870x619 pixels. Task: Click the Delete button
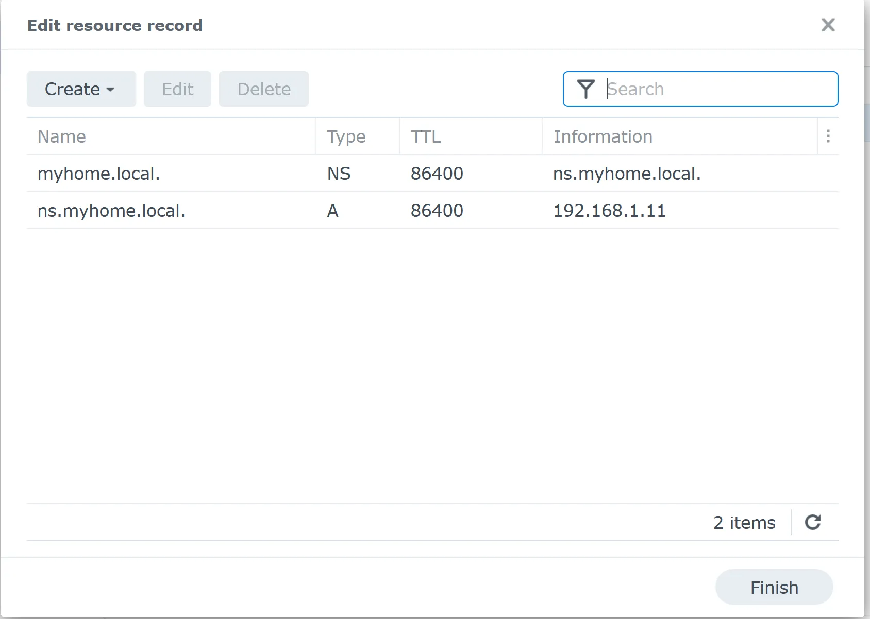pos(263,89)
